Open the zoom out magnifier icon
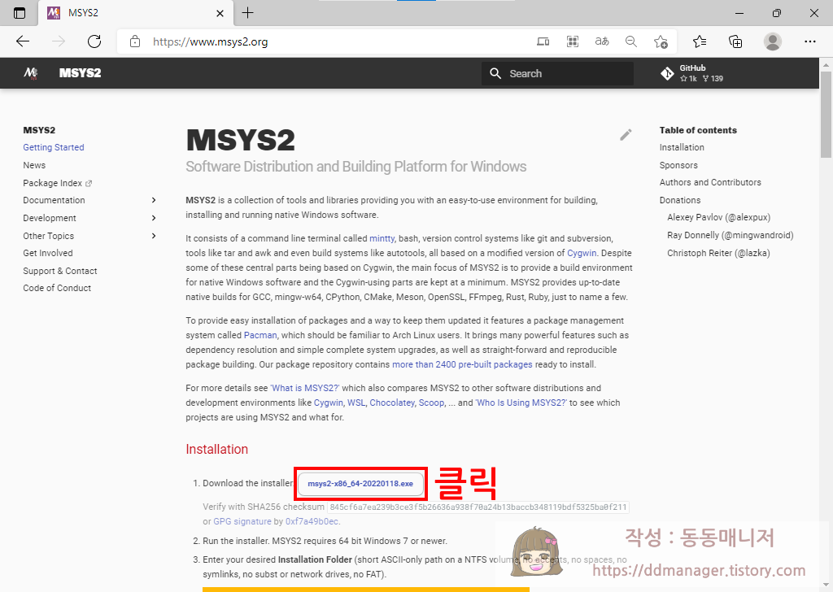 [x=631, y=41]
